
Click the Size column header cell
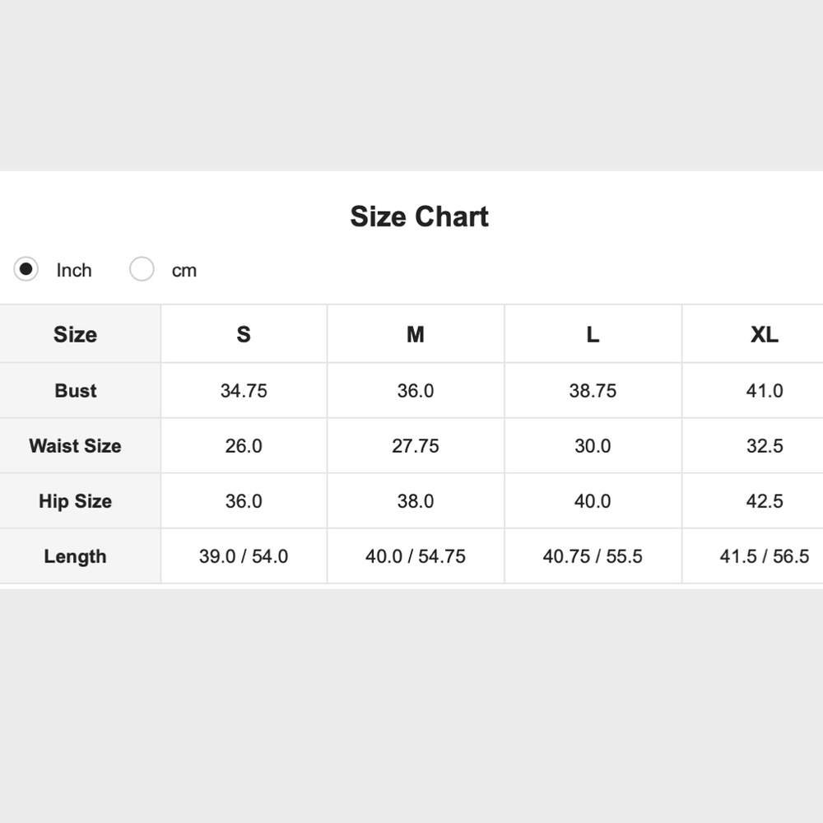[x=75, y=334]
